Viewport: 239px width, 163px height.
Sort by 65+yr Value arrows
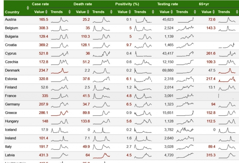[x=214, y=12]
